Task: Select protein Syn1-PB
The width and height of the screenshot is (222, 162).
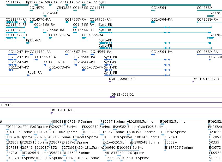Action: pyautogui.click(x=110, y=57)
